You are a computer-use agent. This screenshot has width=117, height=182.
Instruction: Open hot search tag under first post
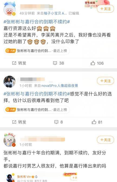pos(37,51)
